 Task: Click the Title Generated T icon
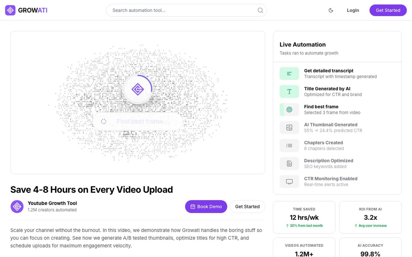[x=289, y=92]
